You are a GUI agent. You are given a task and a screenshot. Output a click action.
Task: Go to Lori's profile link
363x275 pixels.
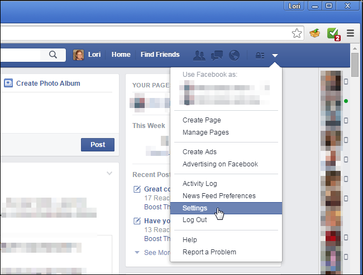click(94, 55)
